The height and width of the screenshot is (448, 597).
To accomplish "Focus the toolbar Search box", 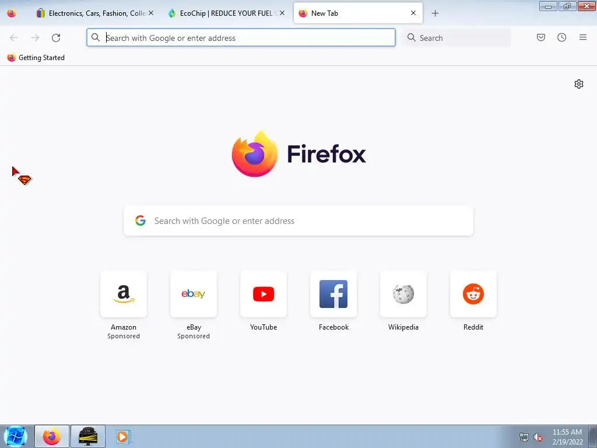I will (456, 38).
